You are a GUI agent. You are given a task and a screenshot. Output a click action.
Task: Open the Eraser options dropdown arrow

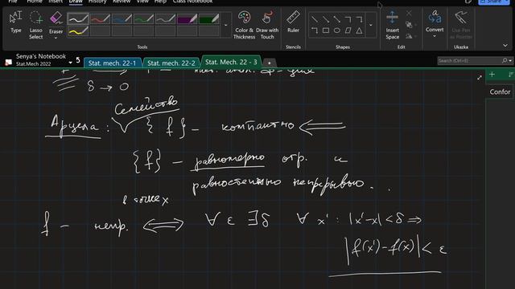click(56, 38)
